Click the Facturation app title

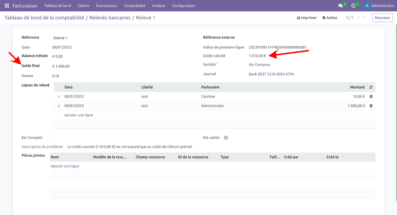[x=25, y=6]
